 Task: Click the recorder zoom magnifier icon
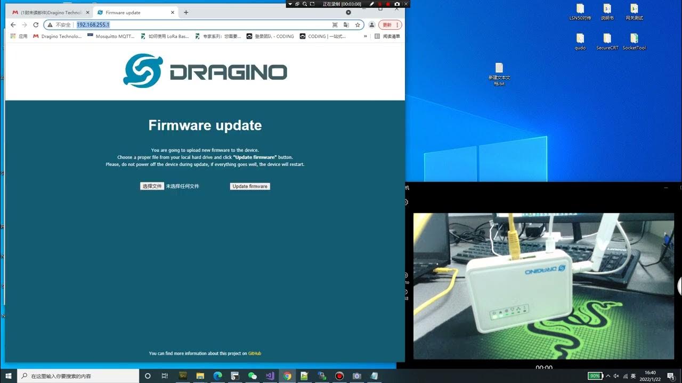pos(305,4)
